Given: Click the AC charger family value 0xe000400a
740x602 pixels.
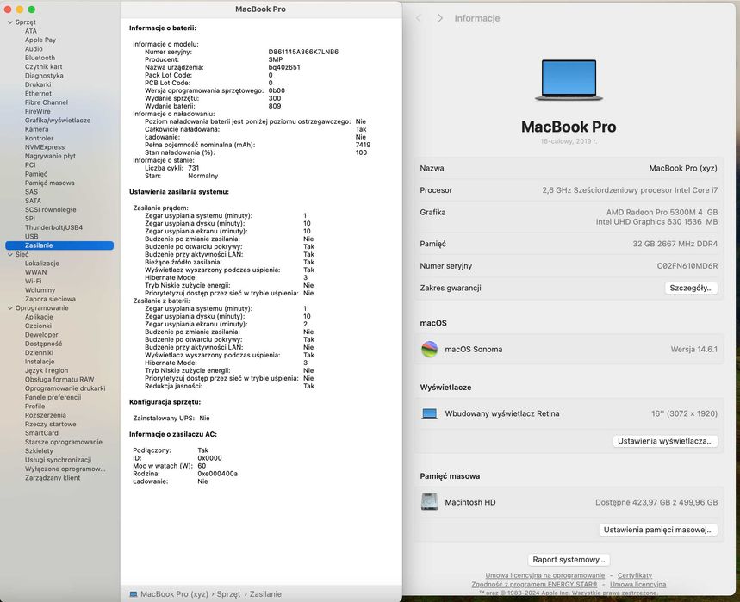Looking at the screenshot, I should tap(217, 474).
